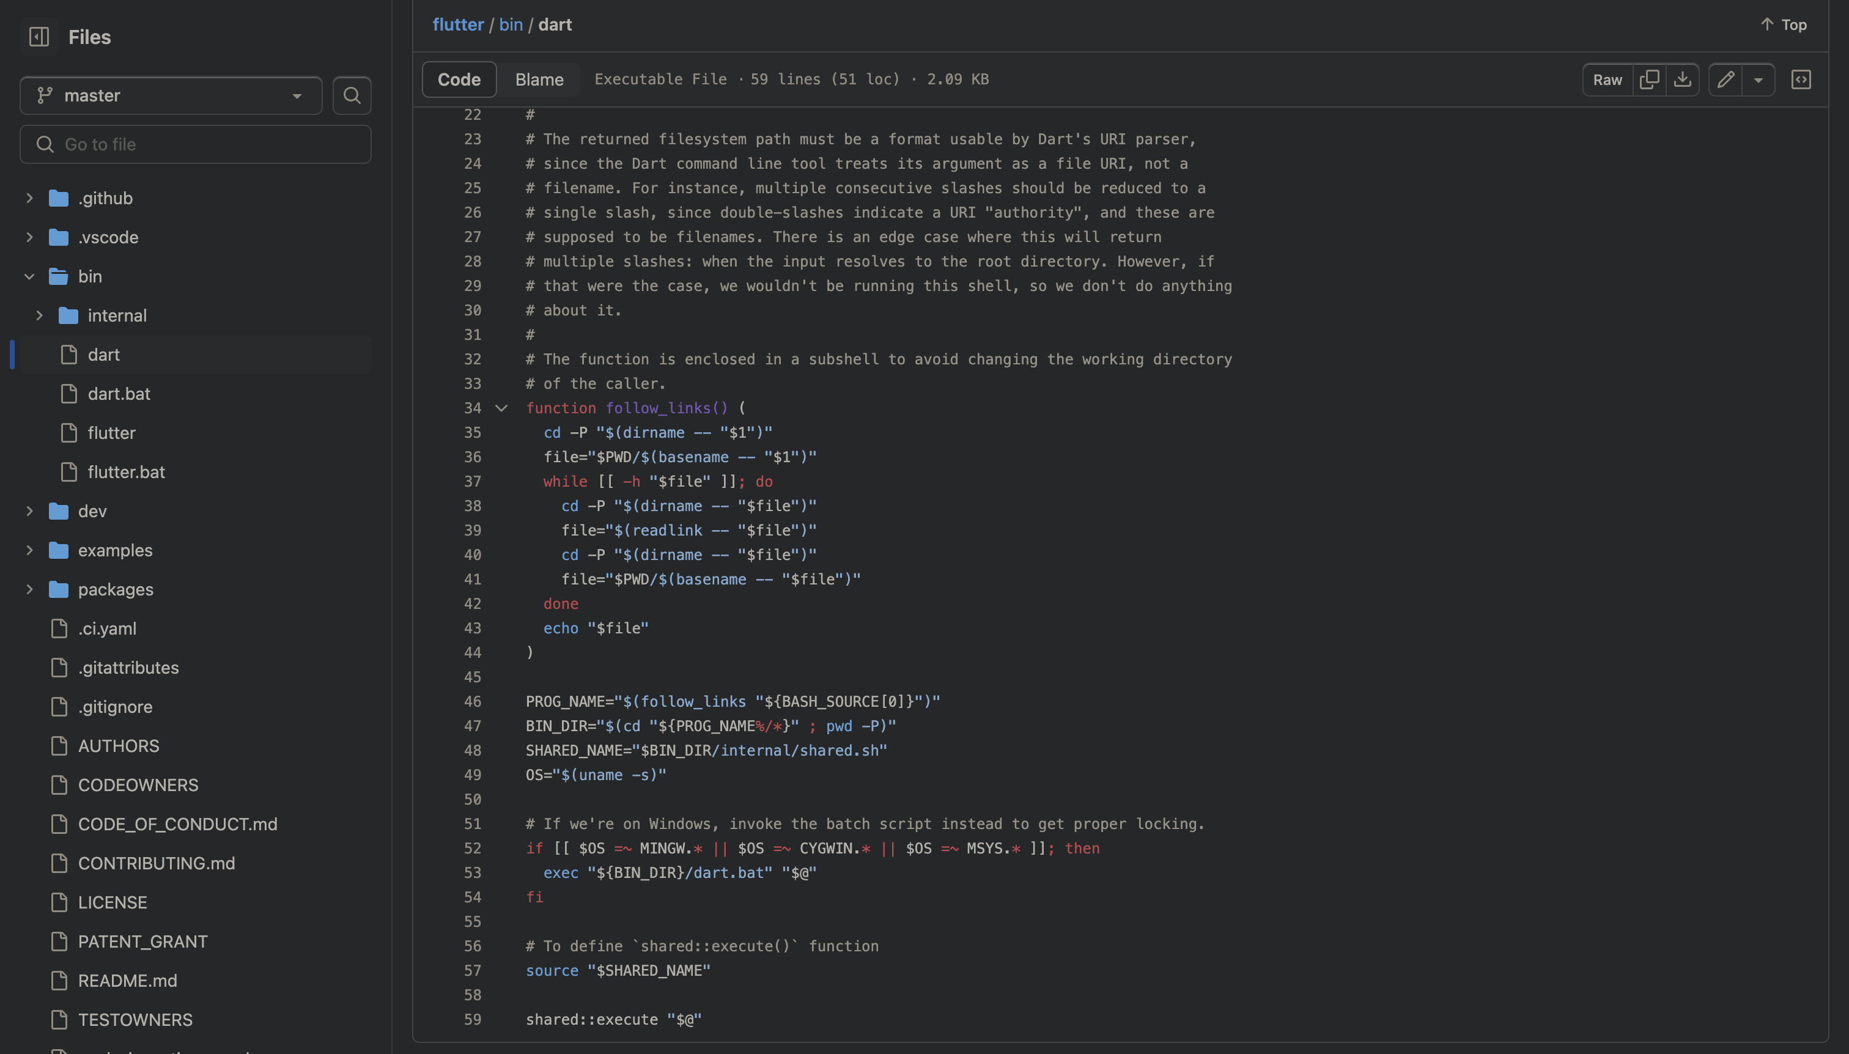Screen dimensions: 1849x1054
Task: Collapse the follow_links function at line 34
Action: pos(501,408)
